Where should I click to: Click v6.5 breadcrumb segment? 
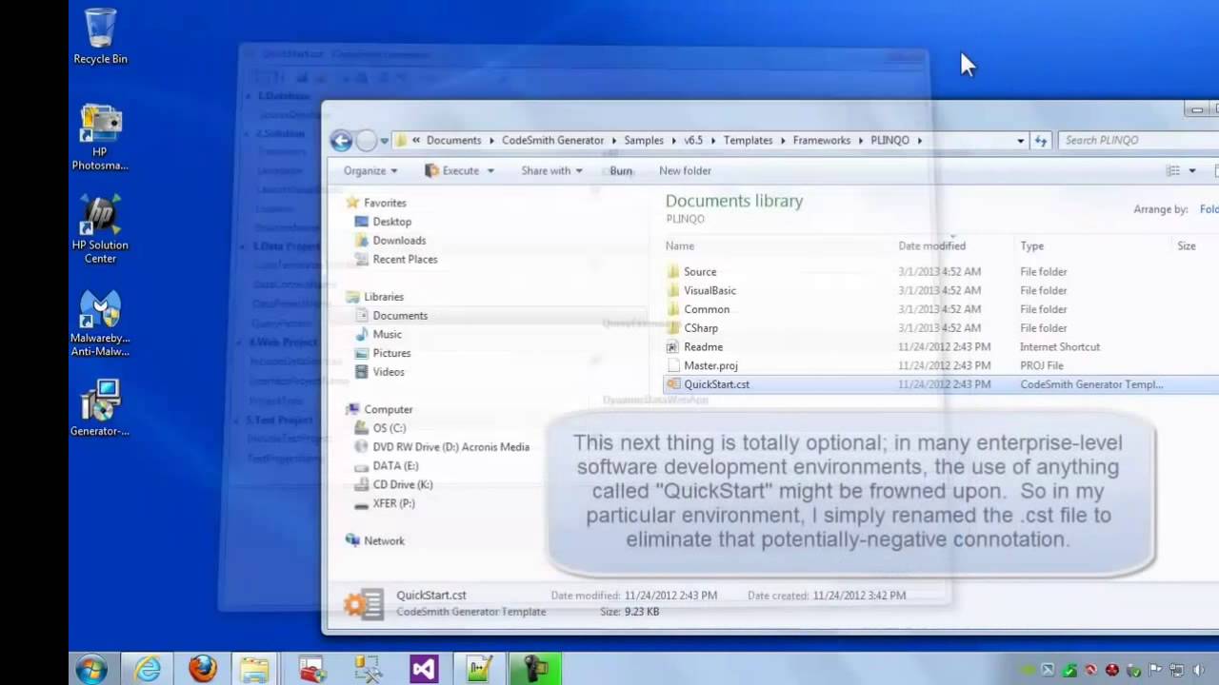tap(693, 140)
